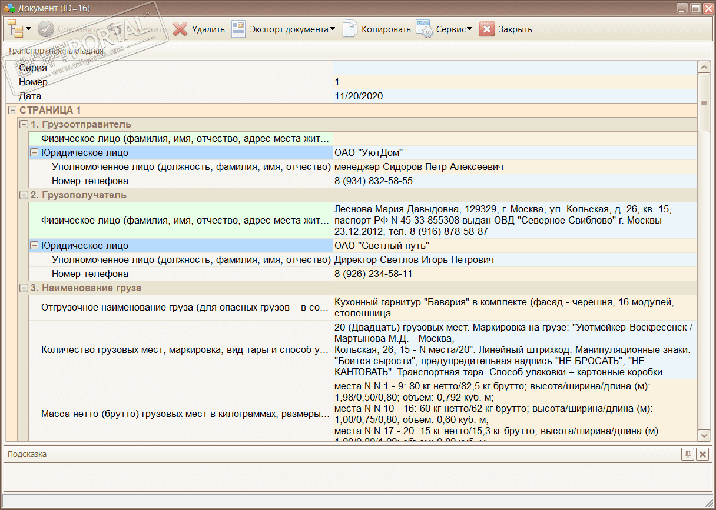
Task: Click the value ОАО "УютДом"
Action: click(x=369, y=152)
